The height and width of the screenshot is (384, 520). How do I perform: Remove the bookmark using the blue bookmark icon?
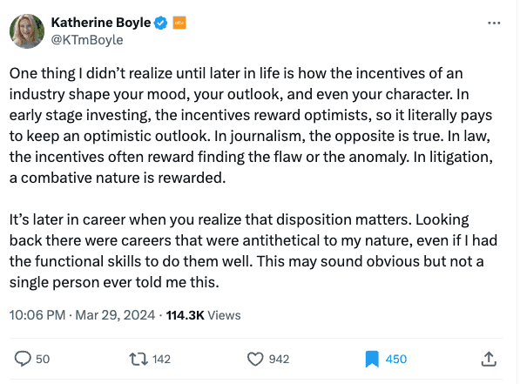pyautogui.click(x=372, y=359)
